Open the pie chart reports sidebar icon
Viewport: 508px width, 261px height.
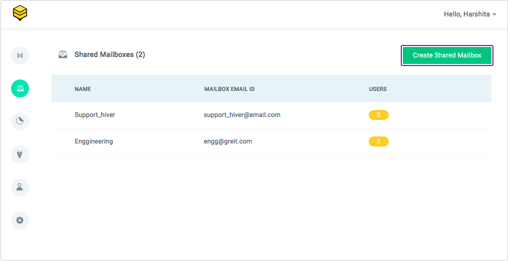coord(20,121)
